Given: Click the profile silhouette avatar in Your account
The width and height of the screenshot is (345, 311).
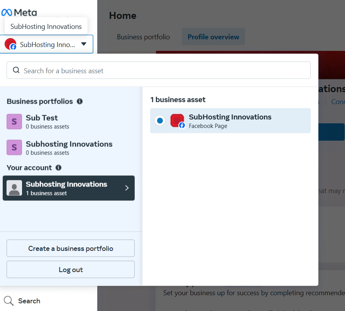Looking at the screenshot, I should click(14, 188).
